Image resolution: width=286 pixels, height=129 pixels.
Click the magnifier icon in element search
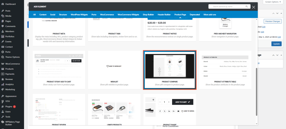(247, 6)
